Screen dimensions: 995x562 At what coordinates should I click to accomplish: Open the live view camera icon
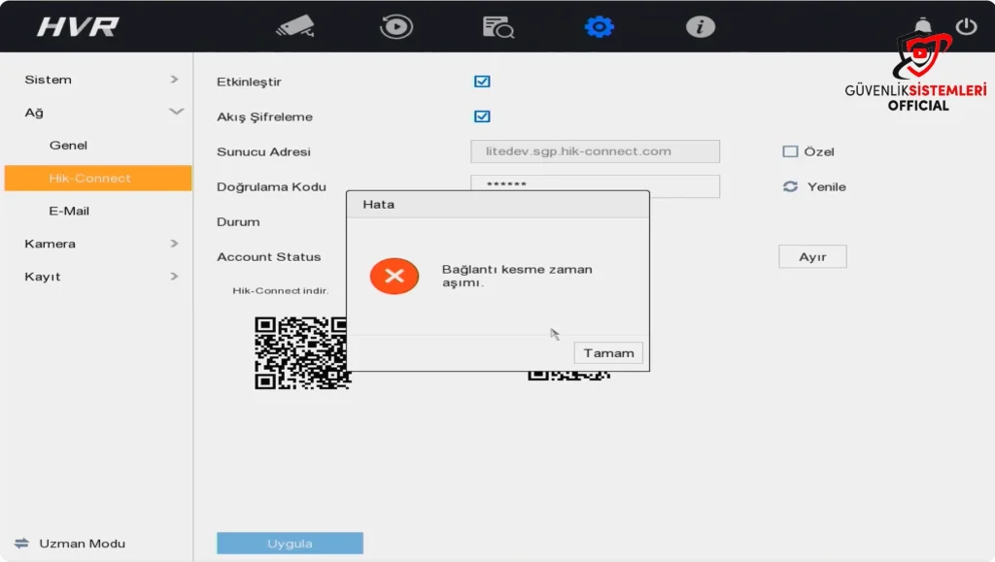pos(294,26)
